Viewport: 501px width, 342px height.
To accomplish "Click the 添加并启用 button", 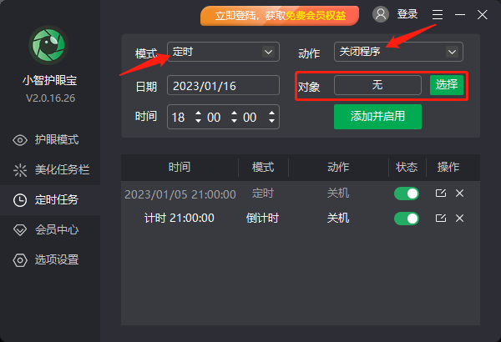I will coord(377,117).
